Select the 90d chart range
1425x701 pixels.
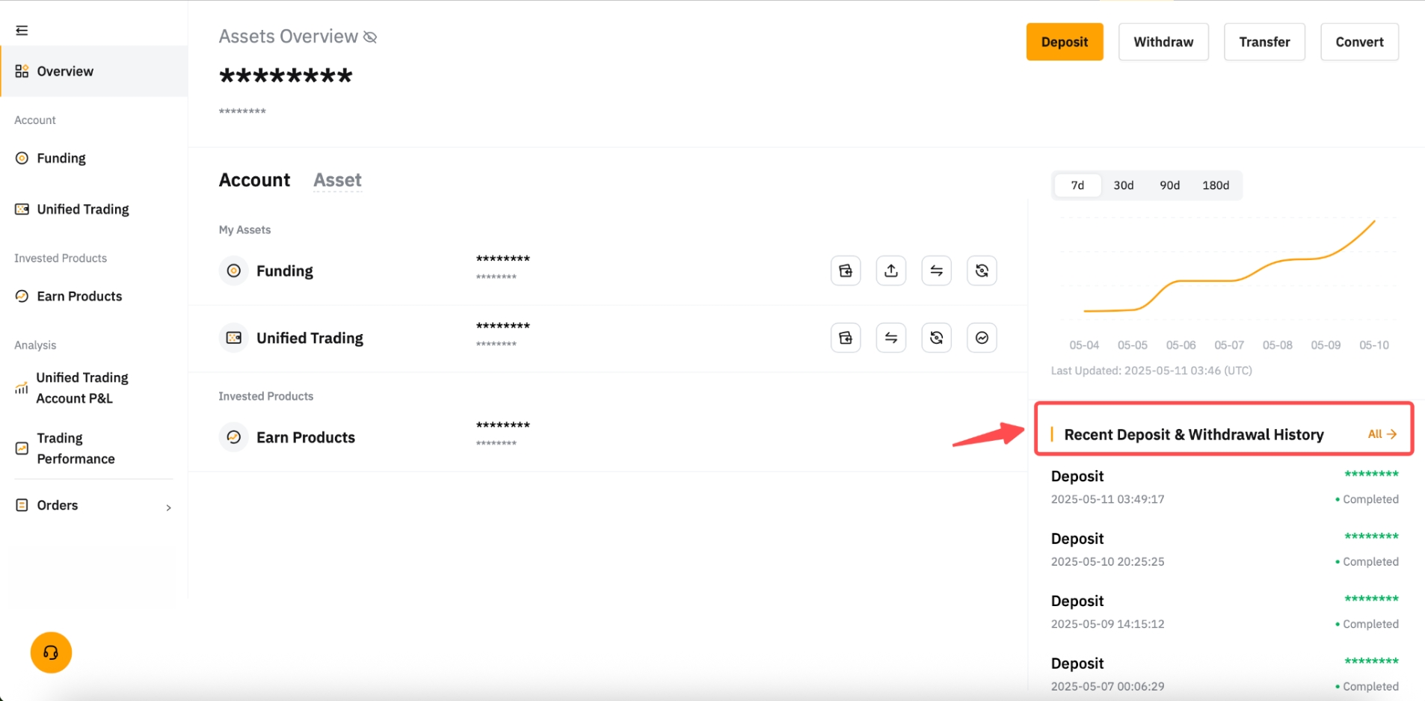point(1169,185)
